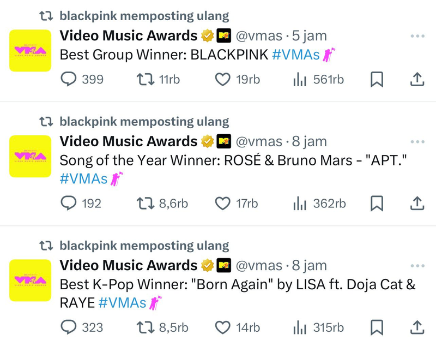Repost the Best Group Winner BLACKPINK tweet
The width and height of the screenshot is (436, 346).
146,80
